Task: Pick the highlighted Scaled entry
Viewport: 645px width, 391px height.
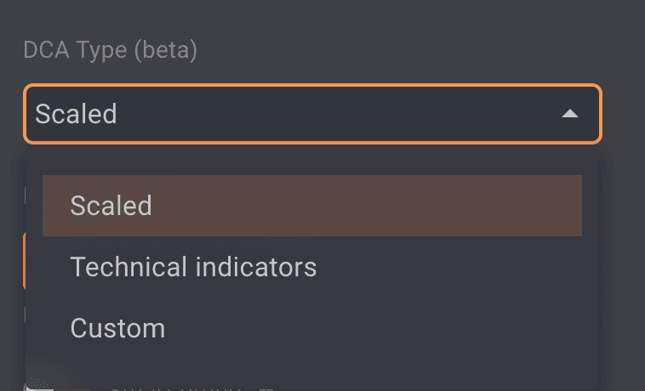Action: pos(311,206)
